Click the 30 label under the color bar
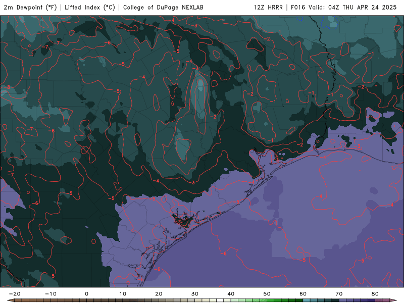 (195, 294)
